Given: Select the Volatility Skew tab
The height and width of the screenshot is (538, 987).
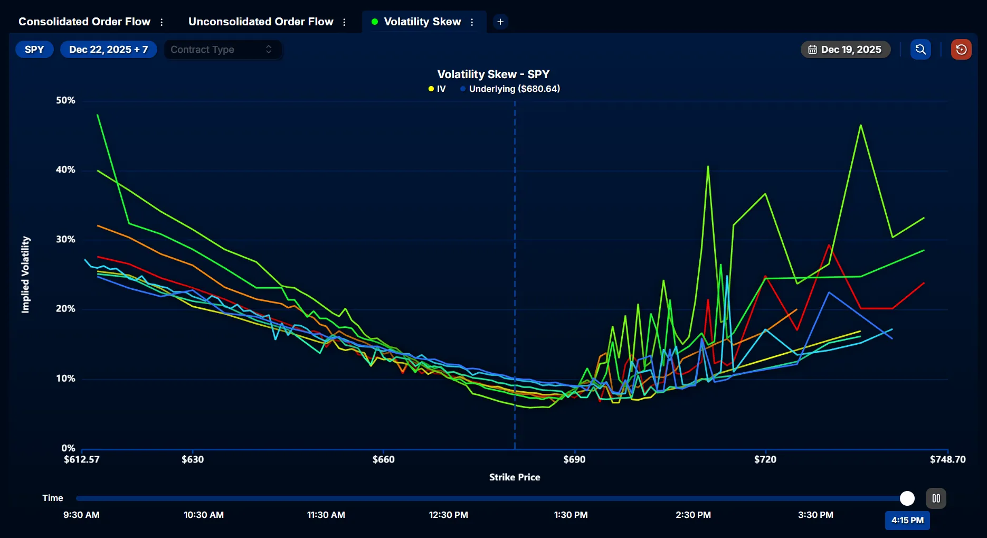Looking at the screenshot, I should 422,22.
